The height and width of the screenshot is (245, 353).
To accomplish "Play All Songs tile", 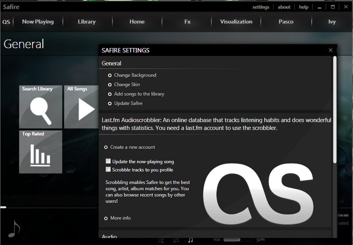I will pos(81,107).
